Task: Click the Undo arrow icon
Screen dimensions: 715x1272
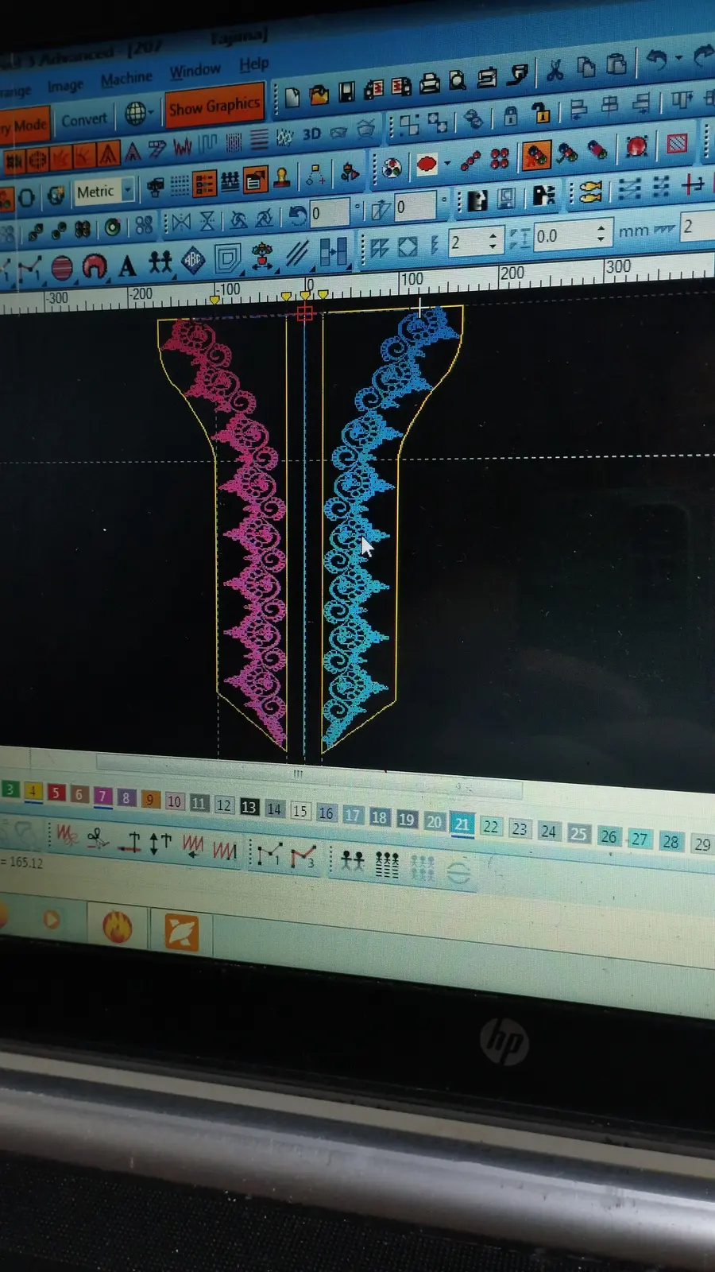Action: coord(656,58)
